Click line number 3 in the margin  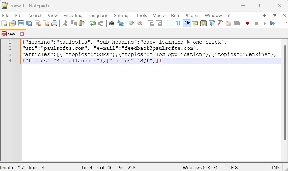tap(10, 54)
